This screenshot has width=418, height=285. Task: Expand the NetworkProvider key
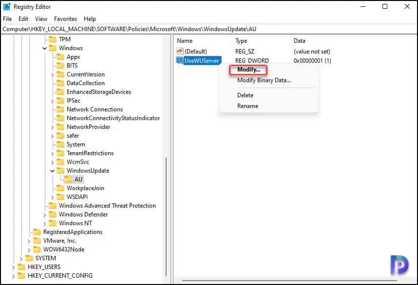52,127
